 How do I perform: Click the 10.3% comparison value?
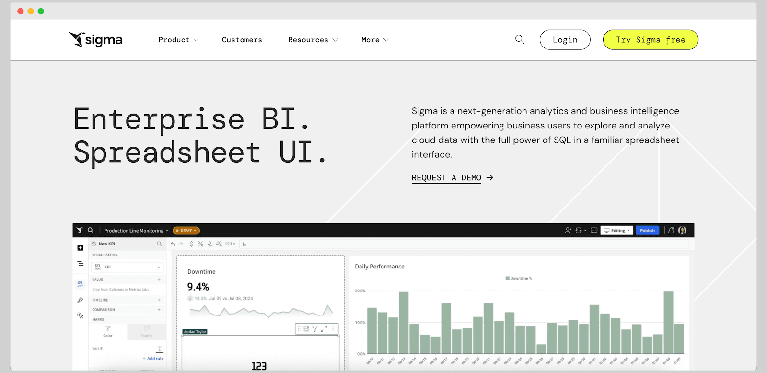(x=200, y=298)
